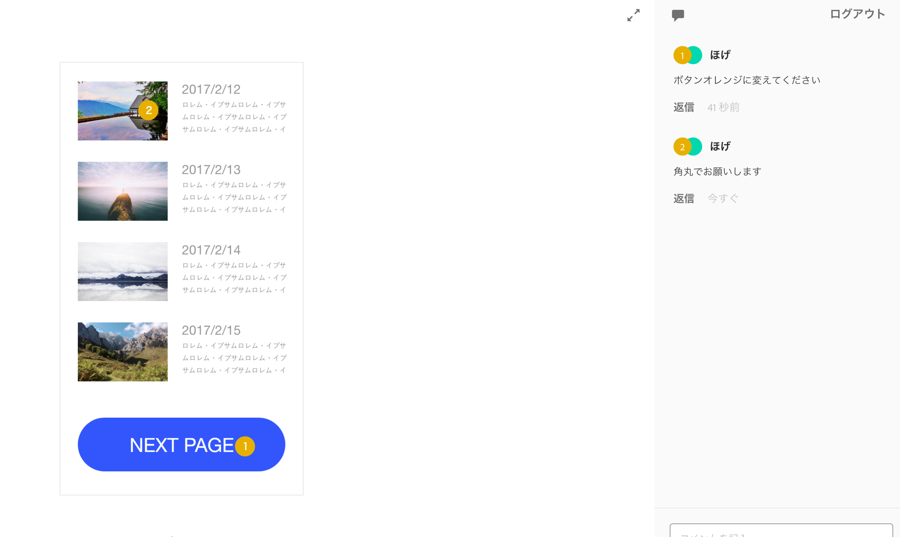Click the 2017/2/13 date heading
Viewport: 900px width, 537px height.
click(x=211, y=170)
